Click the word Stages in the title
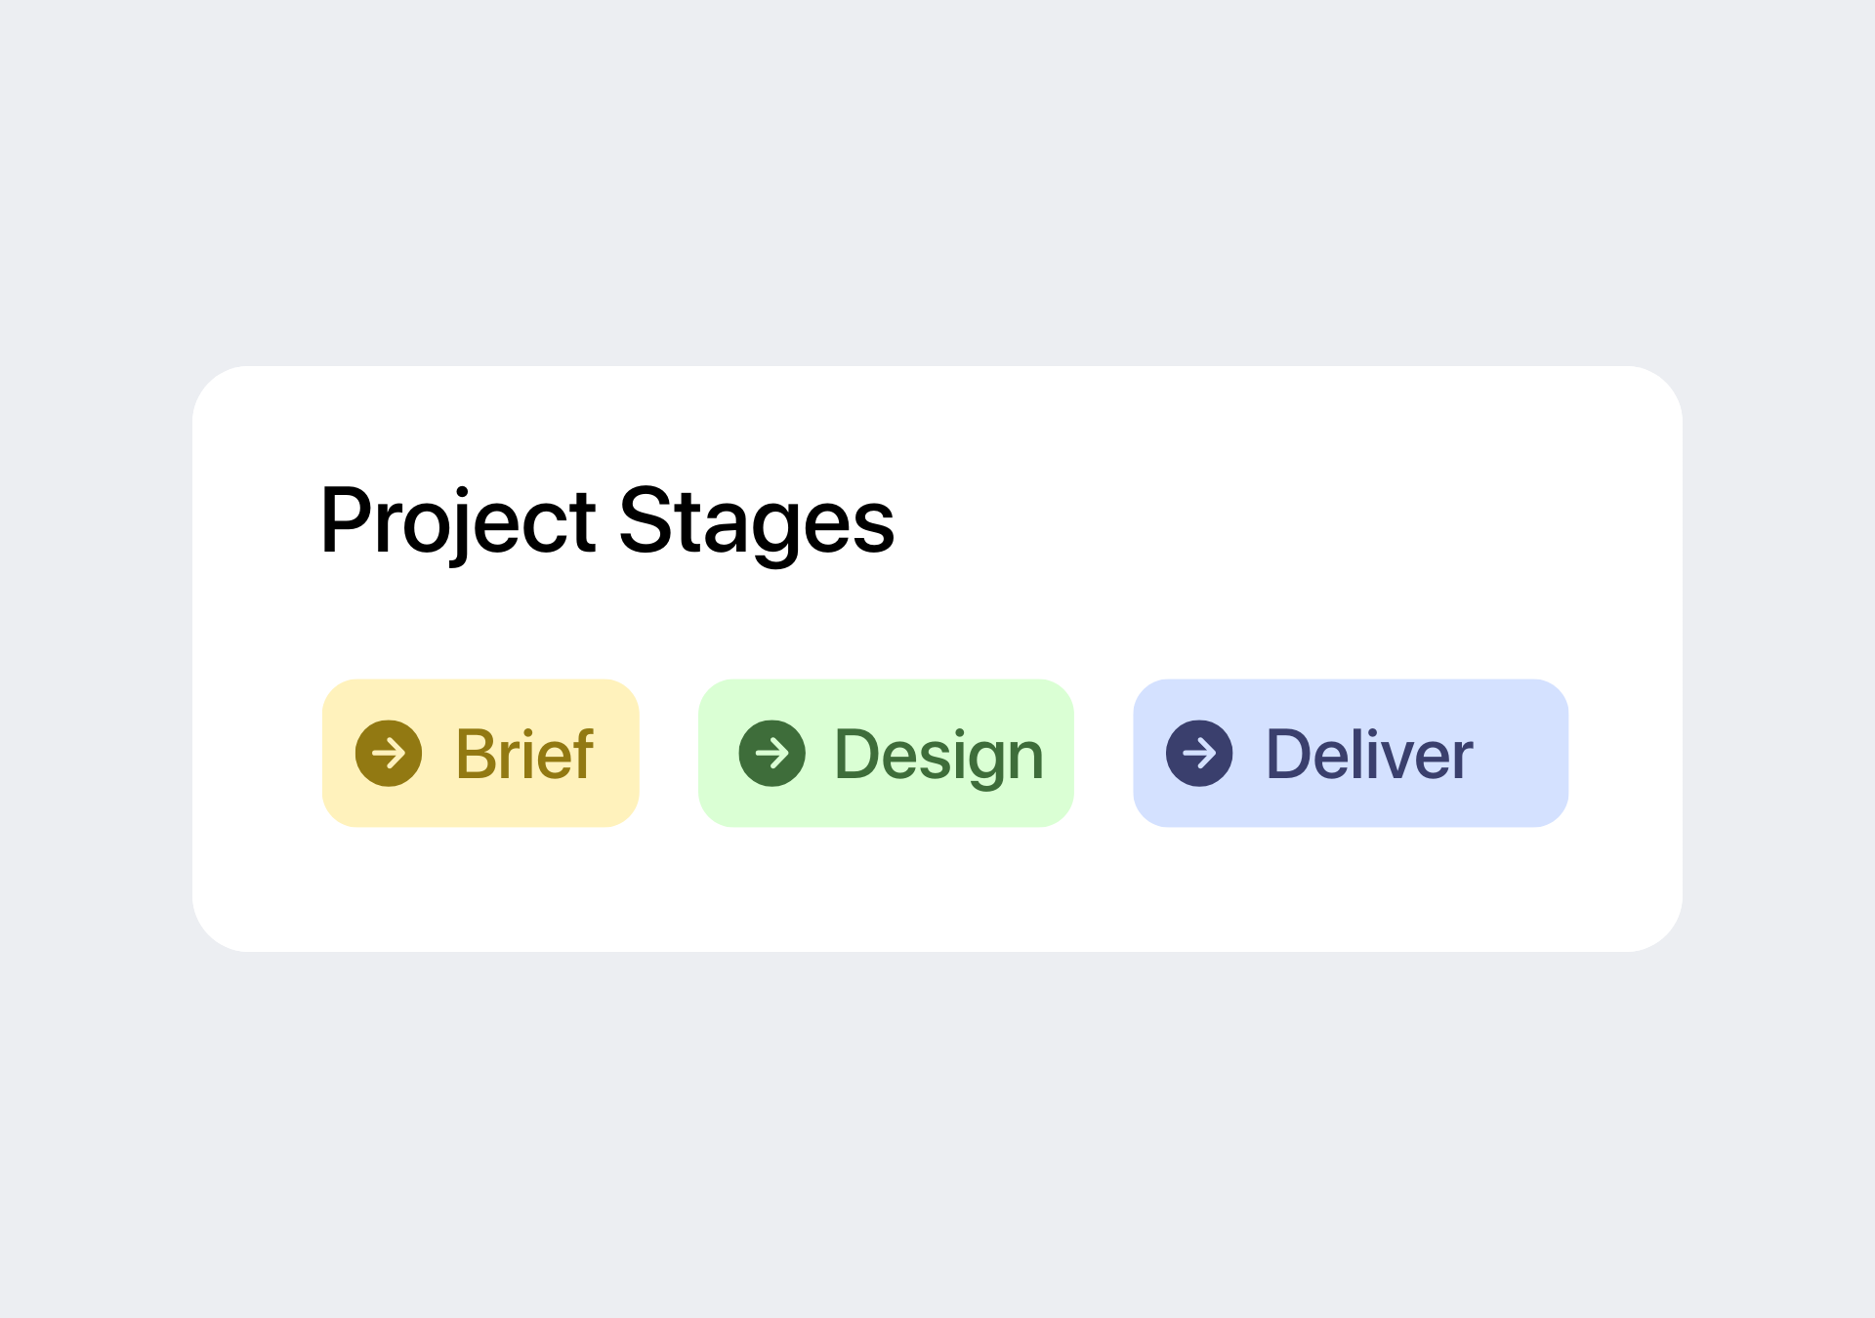The width and height of the screenshot is (1875, 1318). pos(756,521)
